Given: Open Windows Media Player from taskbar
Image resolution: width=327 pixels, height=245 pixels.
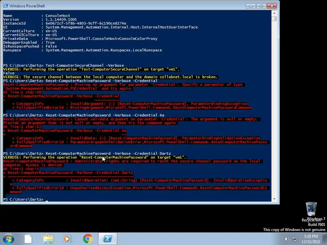Looking at the screenshot, I should (67, 239).
